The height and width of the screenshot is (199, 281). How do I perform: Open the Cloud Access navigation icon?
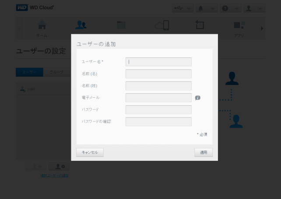coord(162,25)
